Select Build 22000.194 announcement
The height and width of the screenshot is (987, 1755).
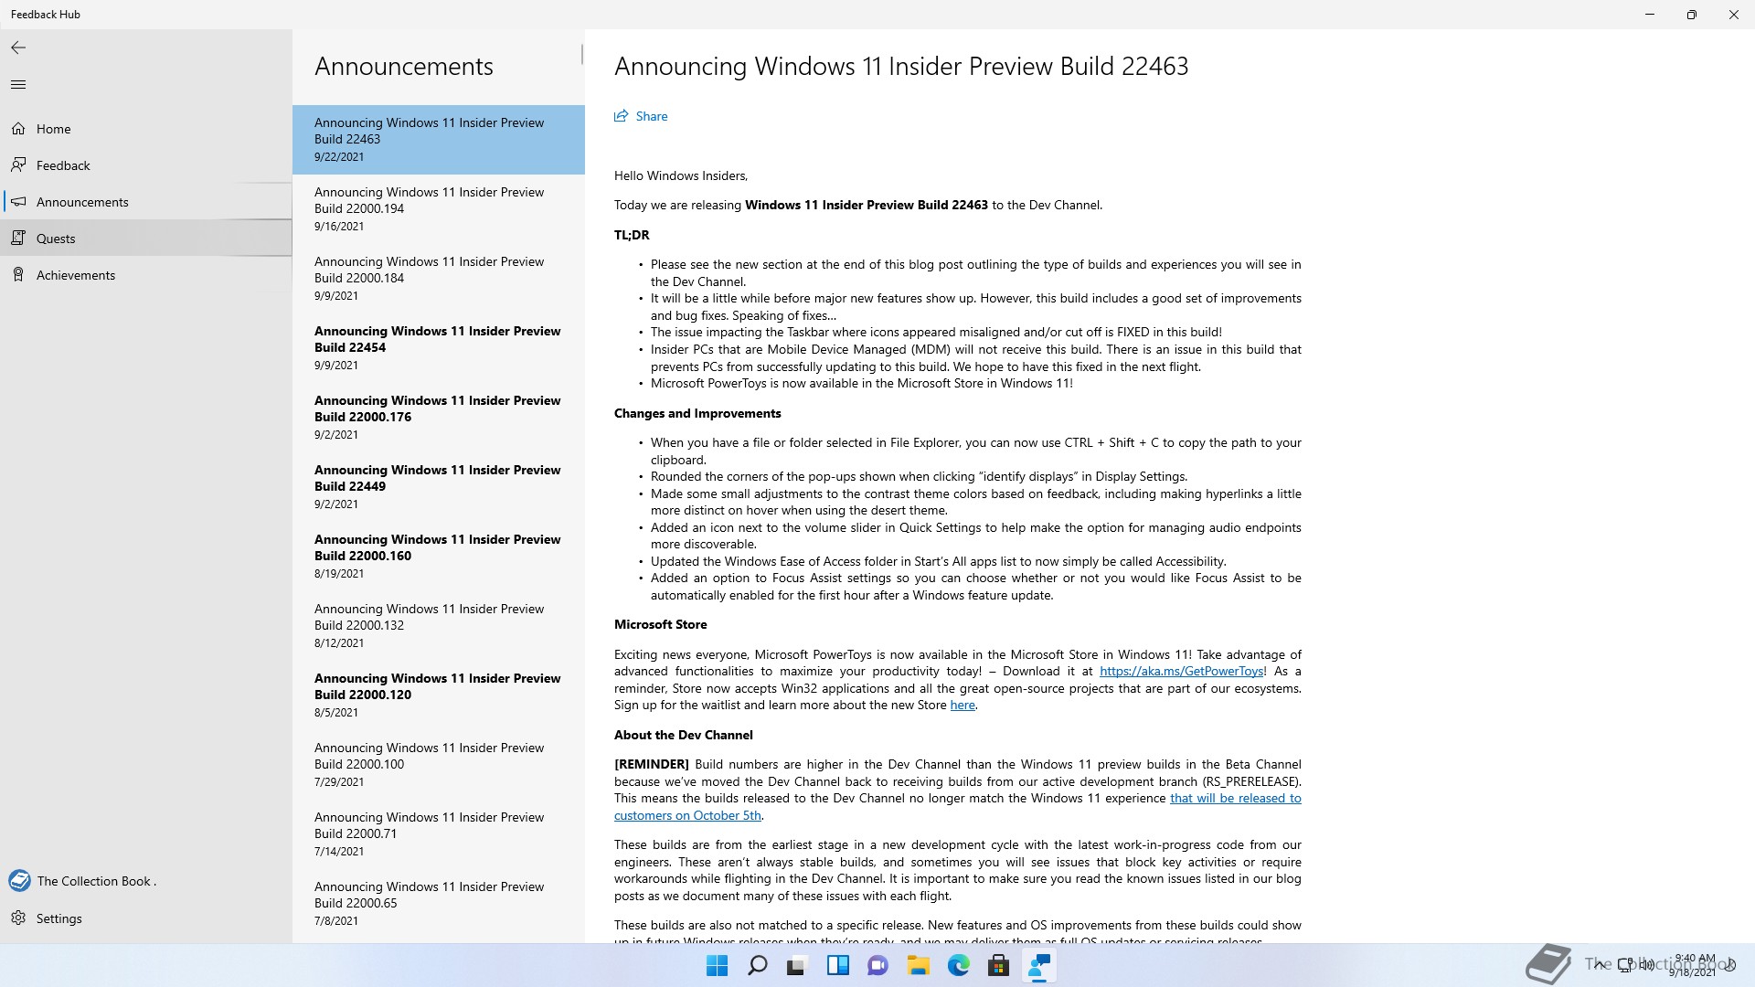439,209
